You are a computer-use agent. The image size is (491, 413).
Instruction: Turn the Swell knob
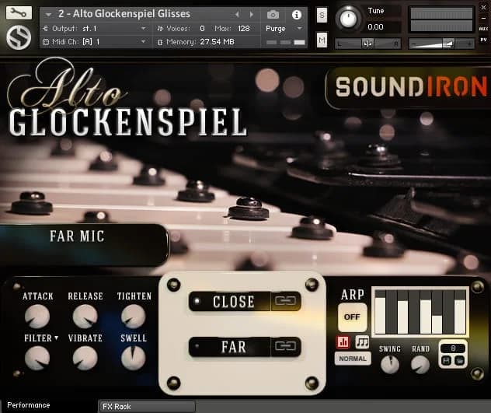[x=133, y=358]
